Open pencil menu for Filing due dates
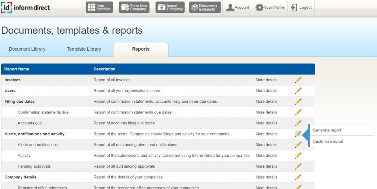This screenshot has width=377, height=189. click(x=298, y=102)
